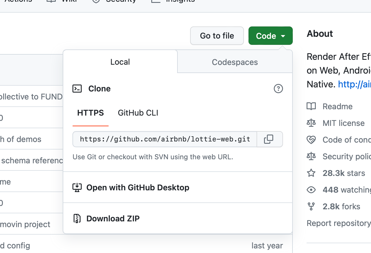
Task: Click the stars icon beside 28.3k
Action: (311, 173)
